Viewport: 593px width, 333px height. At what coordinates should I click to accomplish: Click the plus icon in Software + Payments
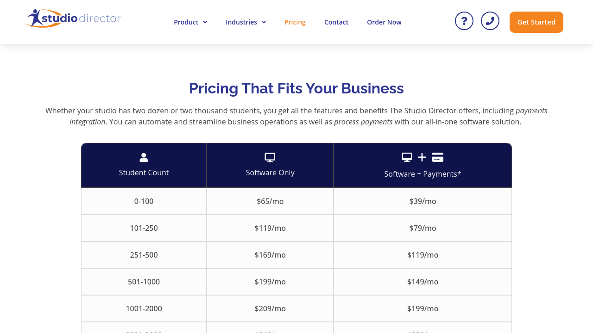point(422,158)
